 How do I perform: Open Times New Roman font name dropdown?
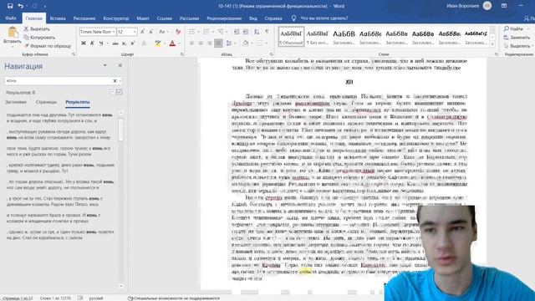click(x=114, y=32)
